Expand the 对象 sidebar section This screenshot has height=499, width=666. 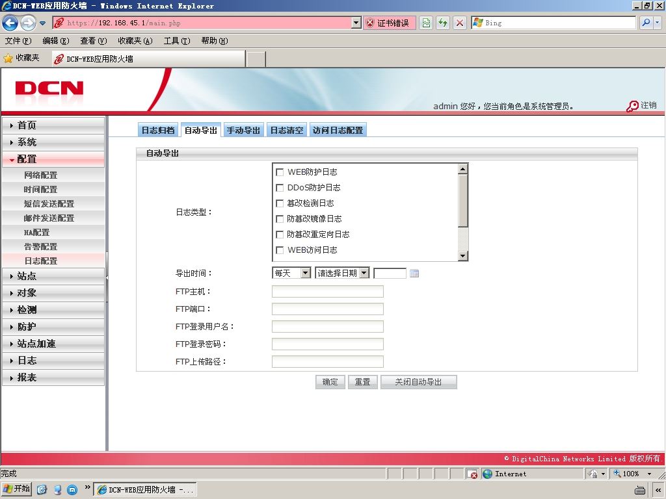pyautogui.click(x=53, y=293)
